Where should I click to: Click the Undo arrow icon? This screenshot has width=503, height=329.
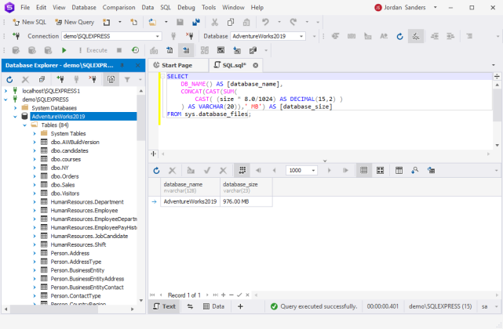[266, 22]
